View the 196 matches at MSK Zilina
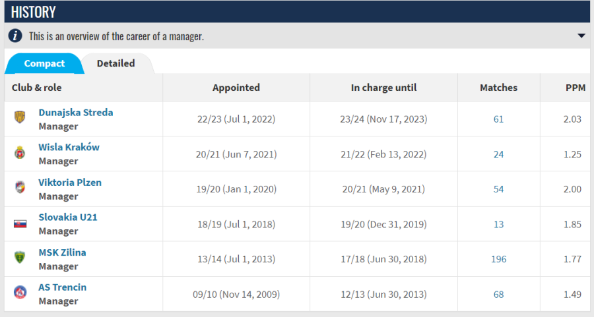This screenshot has height=317, width=594. pyautogui.click(x=498, y=259)
